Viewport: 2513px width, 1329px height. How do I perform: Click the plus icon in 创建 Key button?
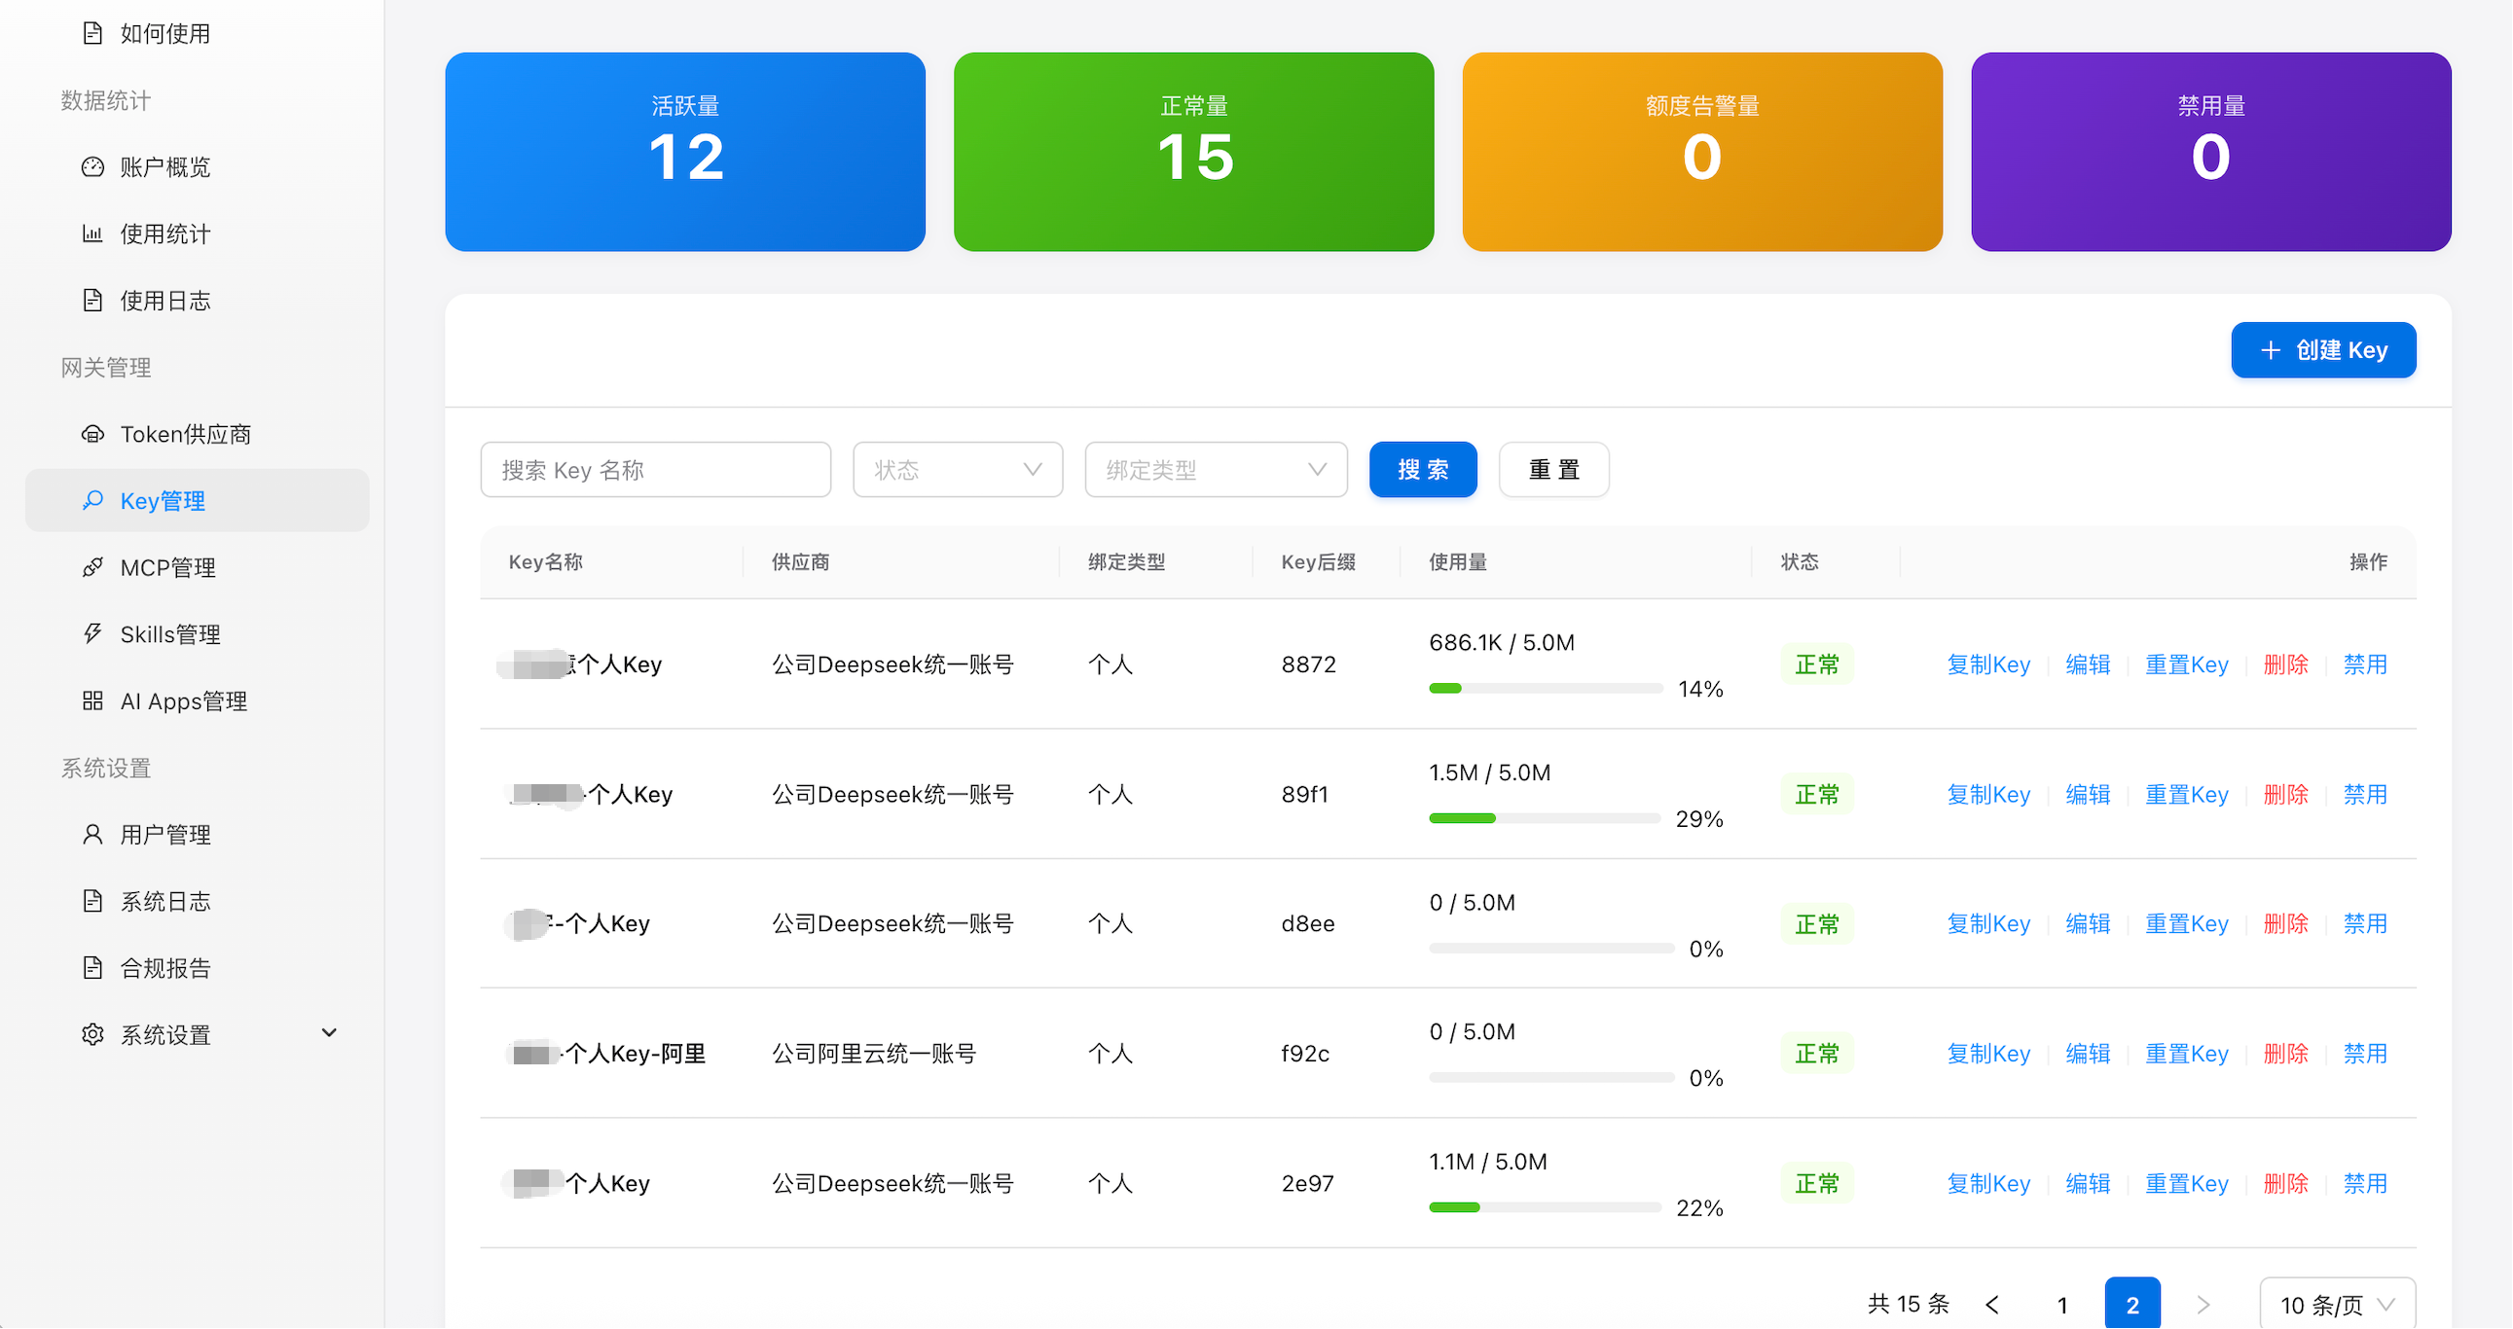(2271, 350)
